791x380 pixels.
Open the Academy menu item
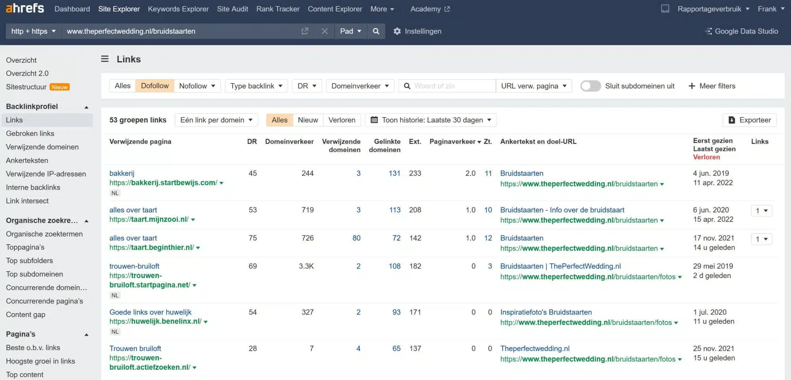(426, 9)
